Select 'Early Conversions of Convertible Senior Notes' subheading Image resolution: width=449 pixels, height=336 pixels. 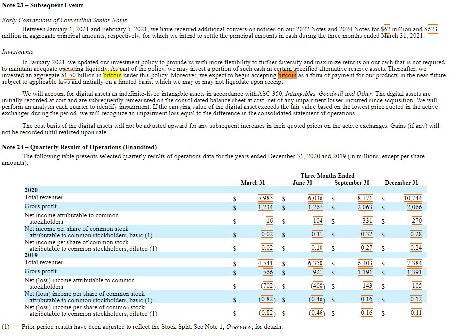click(64, 20)
